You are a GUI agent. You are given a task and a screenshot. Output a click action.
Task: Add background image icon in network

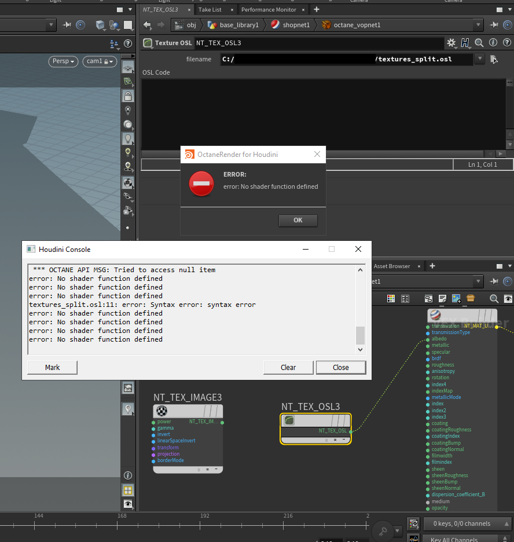pyautogui.click(x=456, y=299)
